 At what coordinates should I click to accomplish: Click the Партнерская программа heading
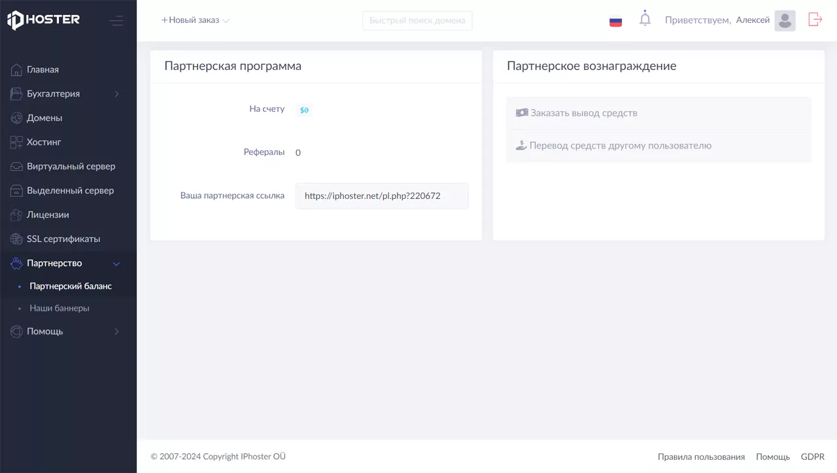(233, 66)
